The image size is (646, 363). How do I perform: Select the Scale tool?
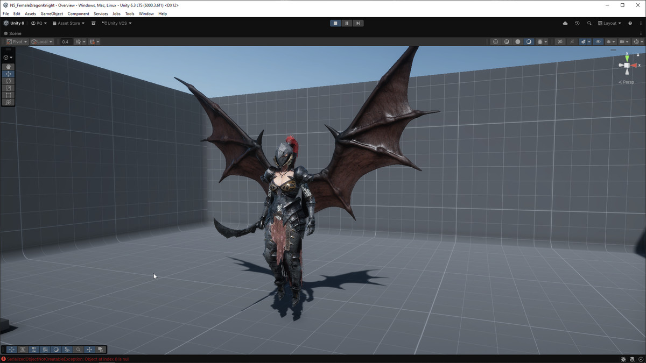[x=8, y=88]
